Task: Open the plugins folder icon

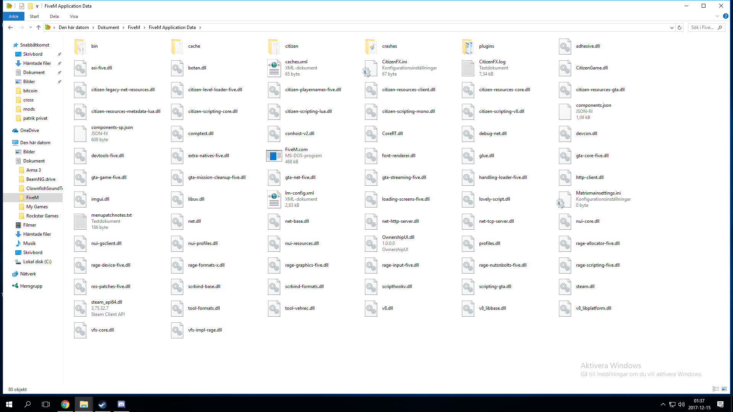Action: pos(468,47)
